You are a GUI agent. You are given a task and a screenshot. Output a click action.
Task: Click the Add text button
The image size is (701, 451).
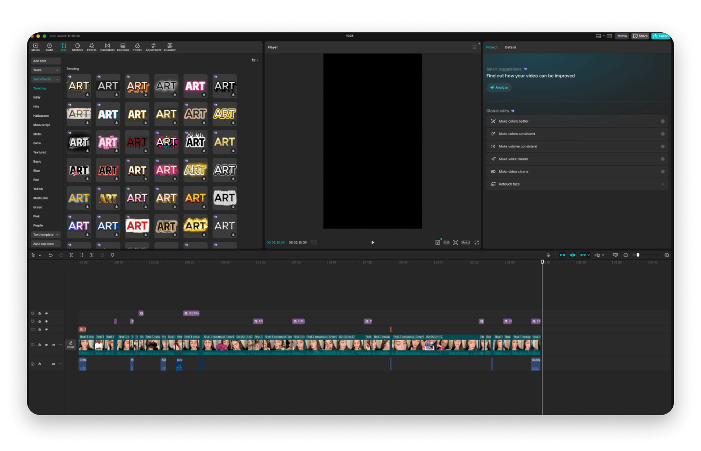(45, 61)
